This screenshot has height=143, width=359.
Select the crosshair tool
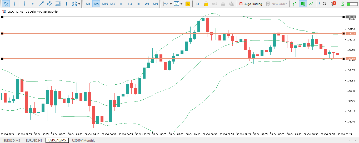click(x=14, y=4)
